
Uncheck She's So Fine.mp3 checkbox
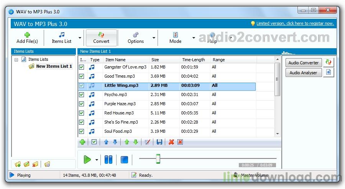(x=82, y=122)
